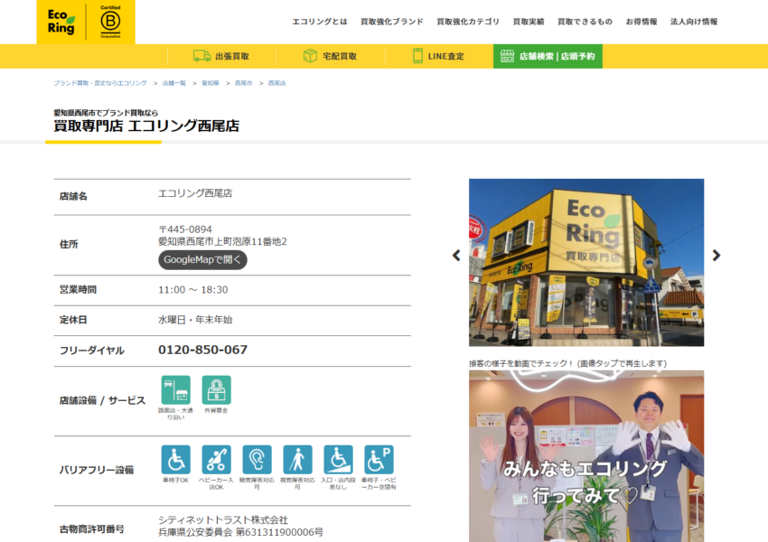The height and width of the screenshot is (542, 768).
Task: Click the store icon in green tab
Action: [507, 56]
